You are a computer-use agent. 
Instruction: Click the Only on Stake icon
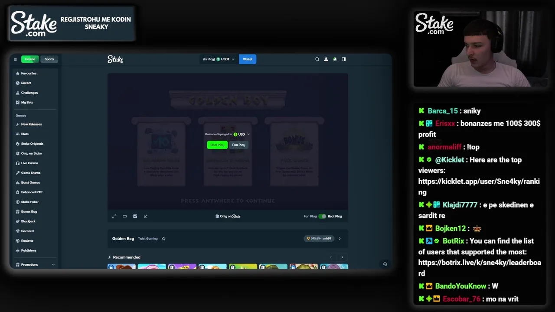pos(18,153)
